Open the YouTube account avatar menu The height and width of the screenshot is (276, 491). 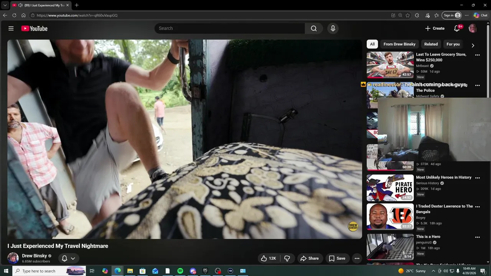(473, 28)
